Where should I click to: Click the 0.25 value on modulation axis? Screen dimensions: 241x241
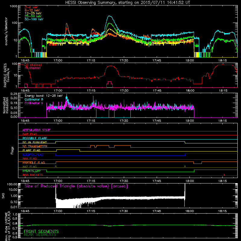coord(14,94)
